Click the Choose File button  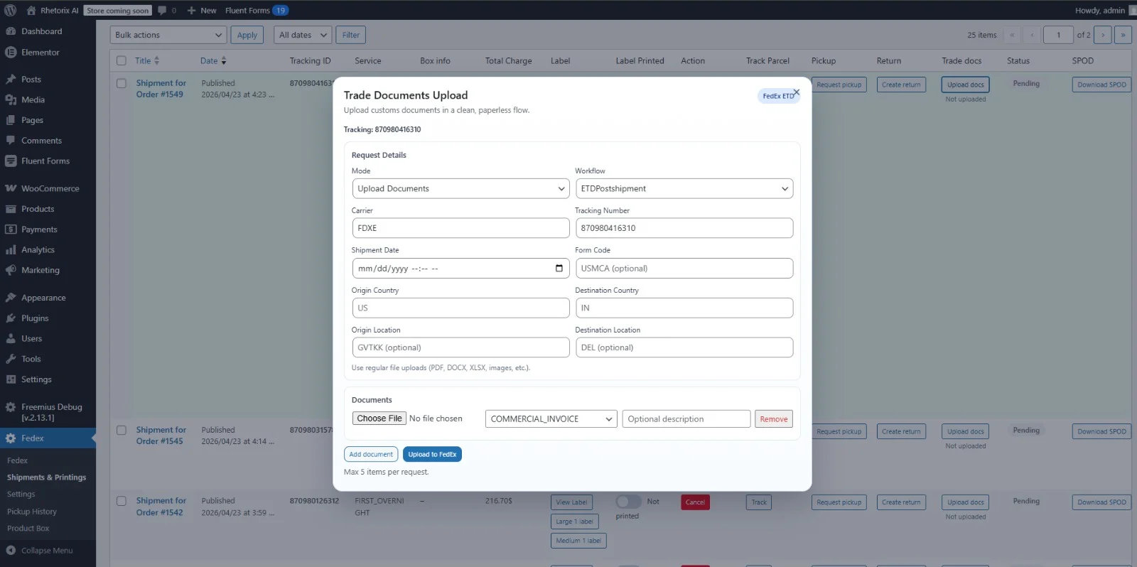379,418
